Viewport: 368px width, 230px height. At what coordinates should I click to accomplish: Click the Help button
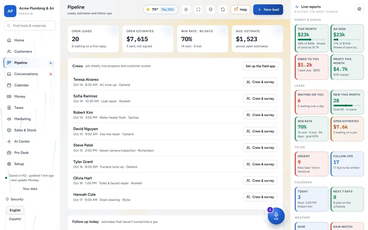240,10
